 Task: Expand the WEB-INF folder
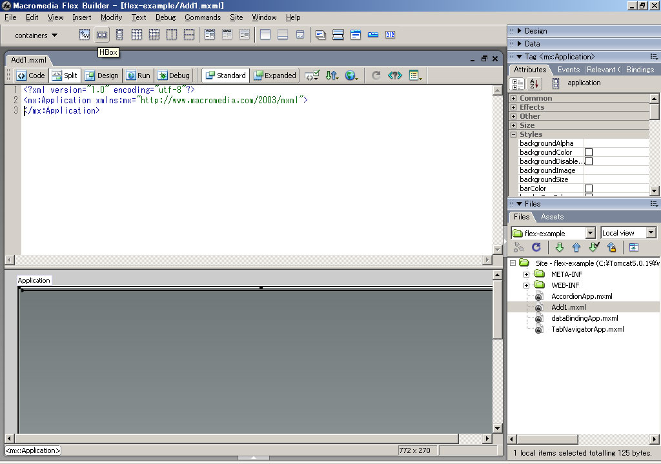pos(526,285)
